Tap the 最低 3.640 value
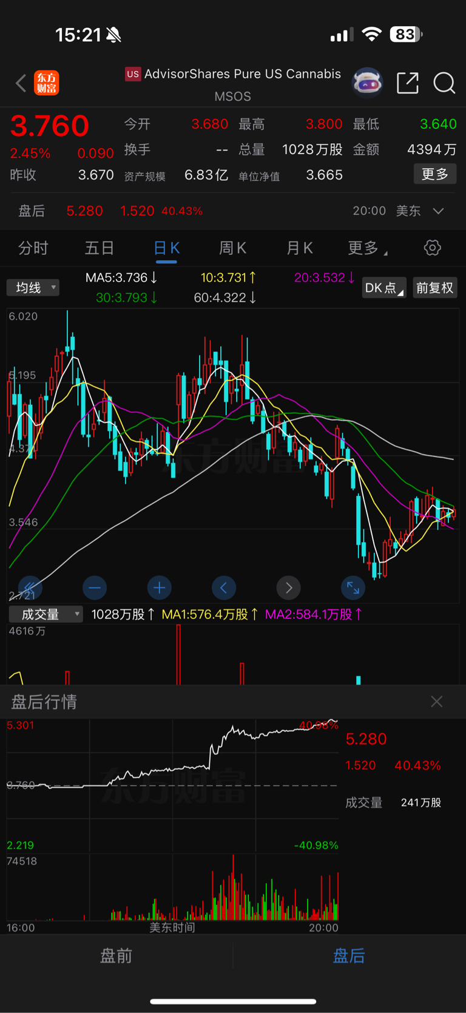 pos(438,124)
